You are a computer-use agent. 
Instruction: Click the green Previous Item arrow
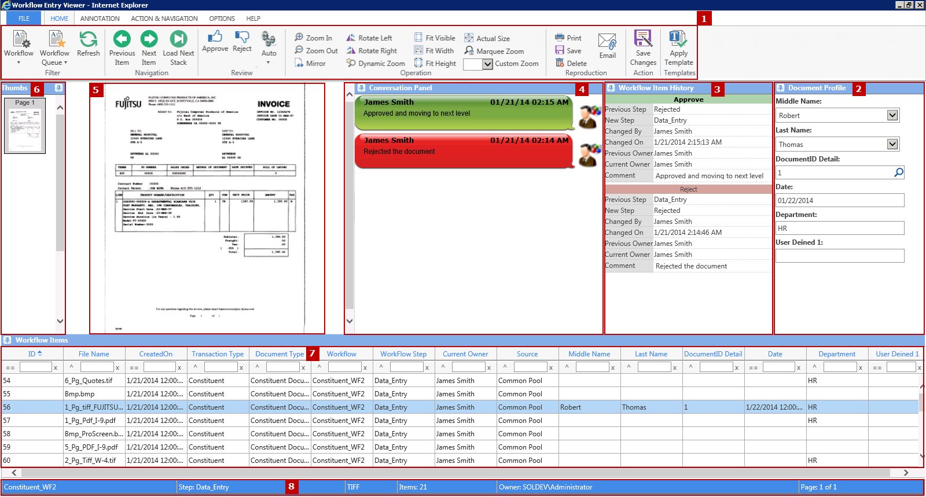click(122, 39)
